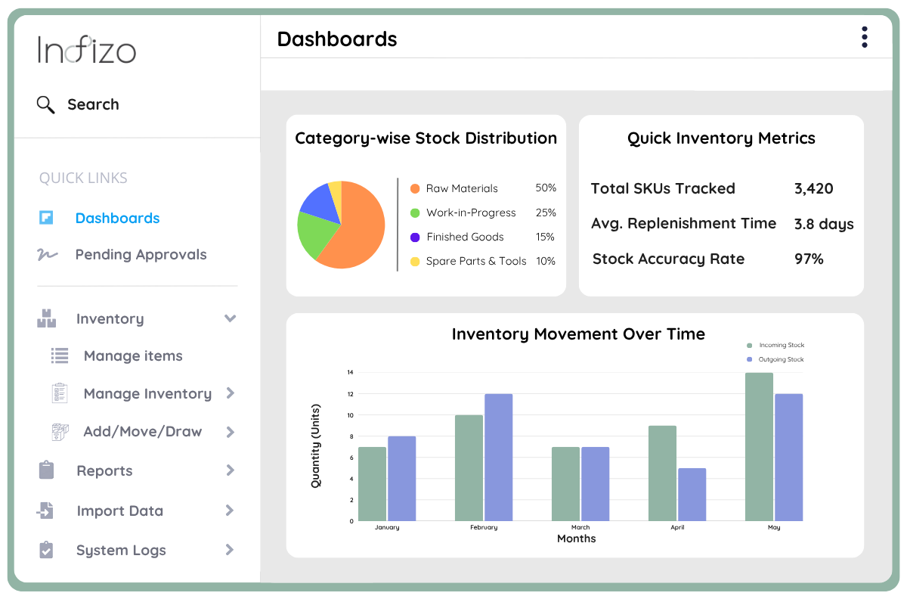Select the Manage items list icon
Screen dimensions: 907x596
[x=60, y=355]
